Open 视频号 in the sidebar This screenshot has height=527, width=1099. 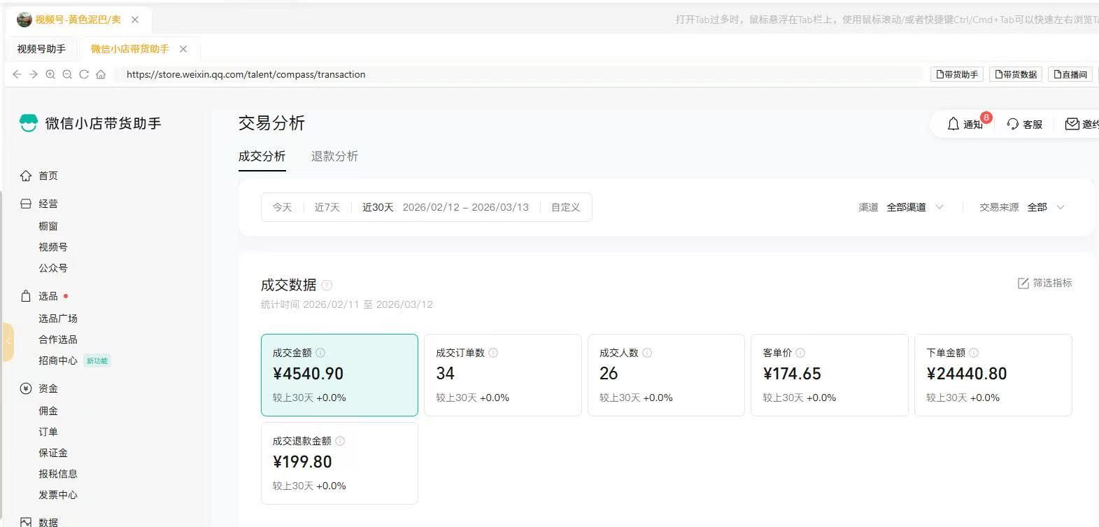pos(53,247)
